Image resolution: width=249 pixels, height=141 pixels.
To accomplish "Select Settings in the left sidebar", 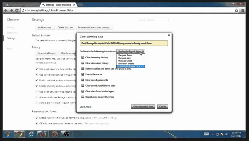I will [x=11, y=38].
